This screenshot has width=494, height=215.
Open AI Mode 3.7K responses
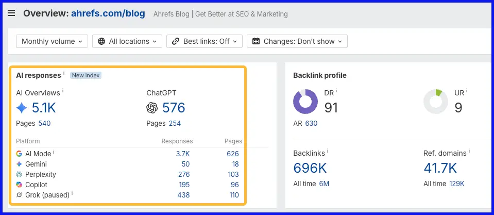click(x=183, y=154)
